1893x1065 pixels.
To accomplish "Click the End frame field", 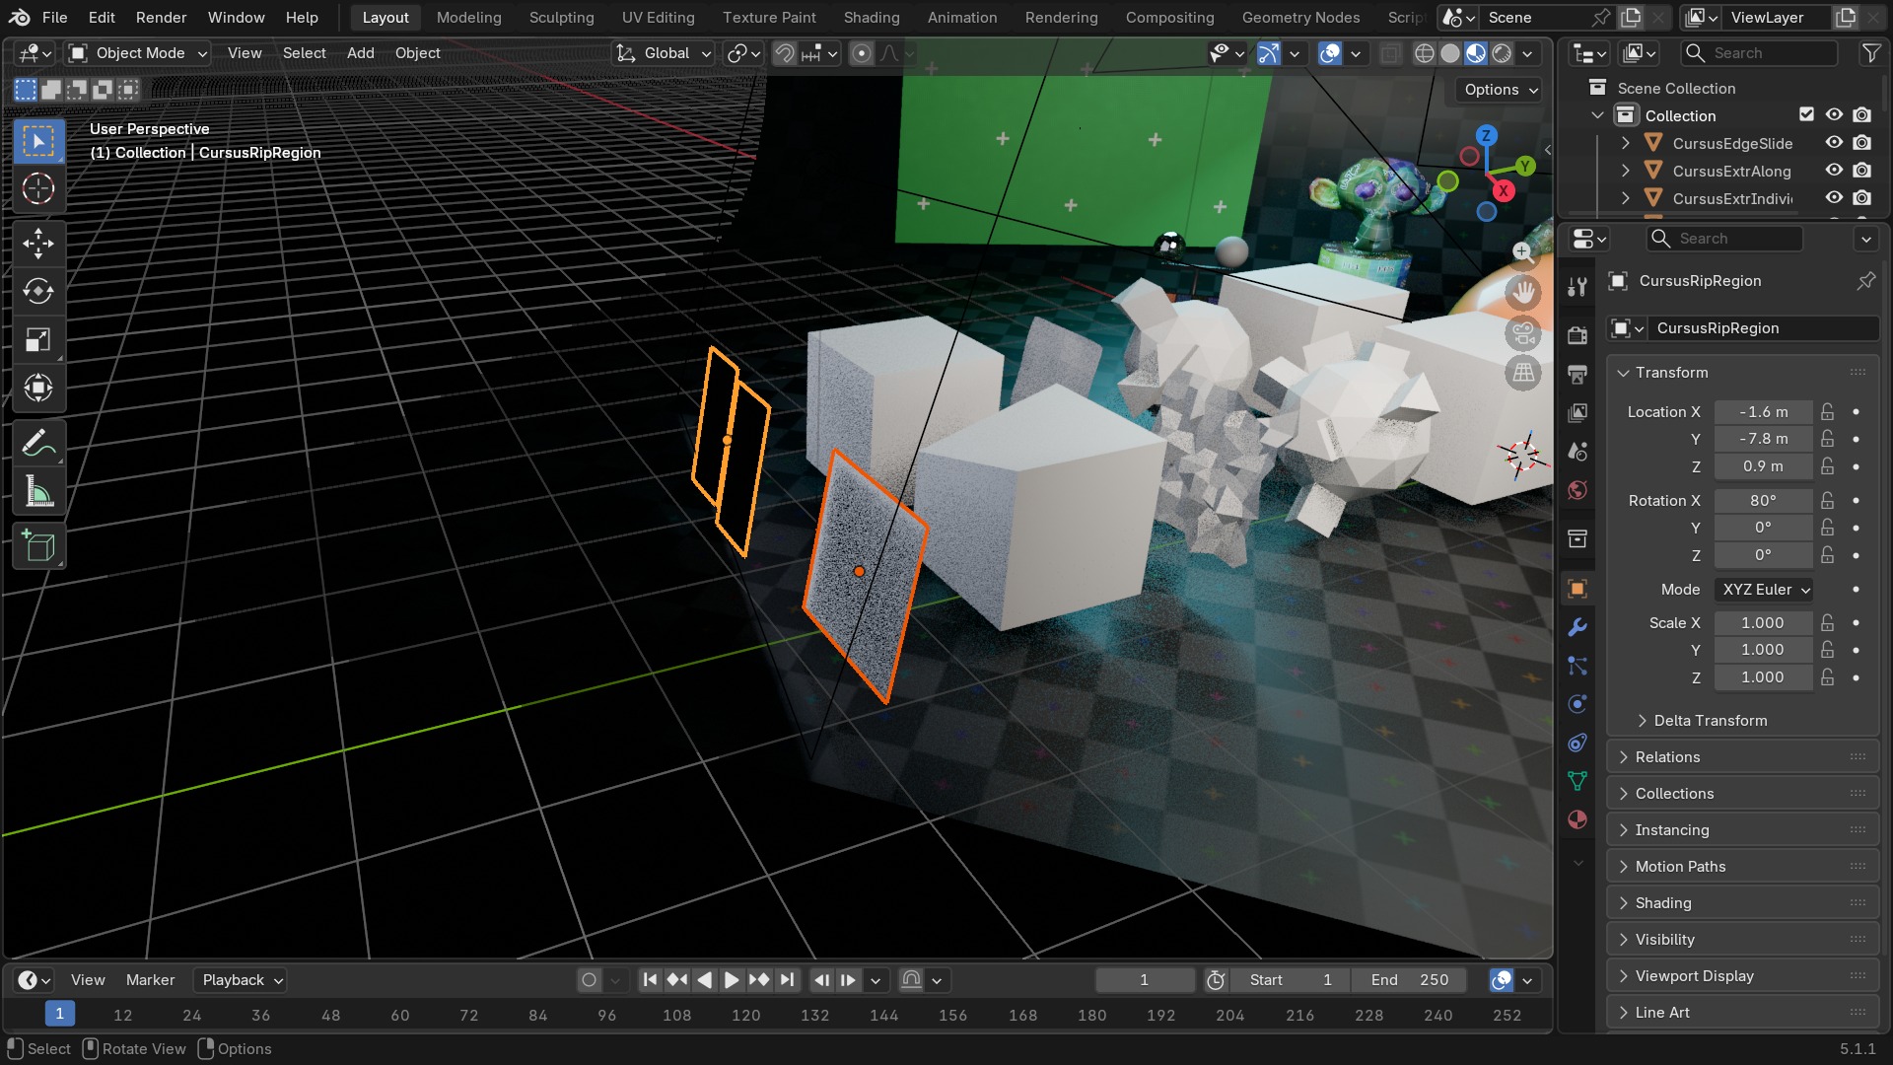I will point(1409,980).
